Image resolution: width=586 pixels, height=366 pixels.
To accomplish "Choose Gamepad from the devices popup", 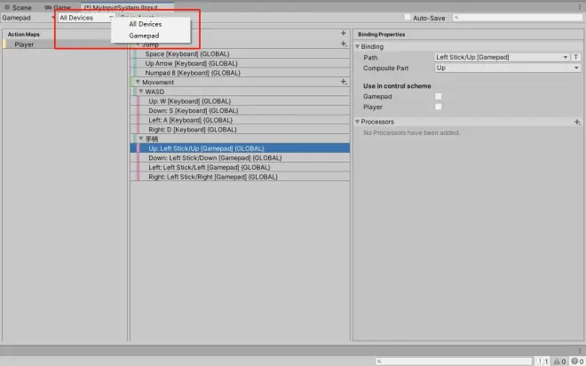I will (x=144, y=36).
